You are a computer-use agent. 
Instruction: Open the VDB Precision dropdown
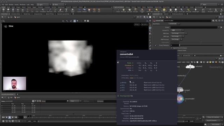(176, 39)
